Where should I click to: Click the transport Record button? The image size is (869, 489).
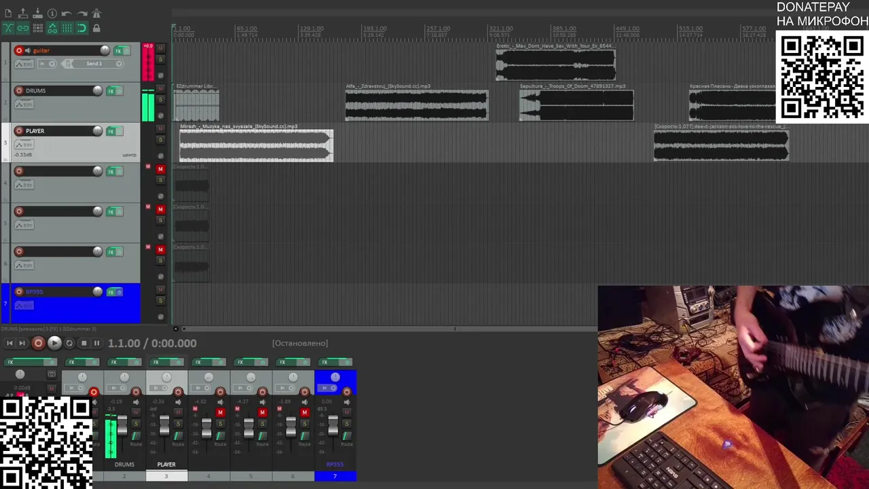point(39,344)
